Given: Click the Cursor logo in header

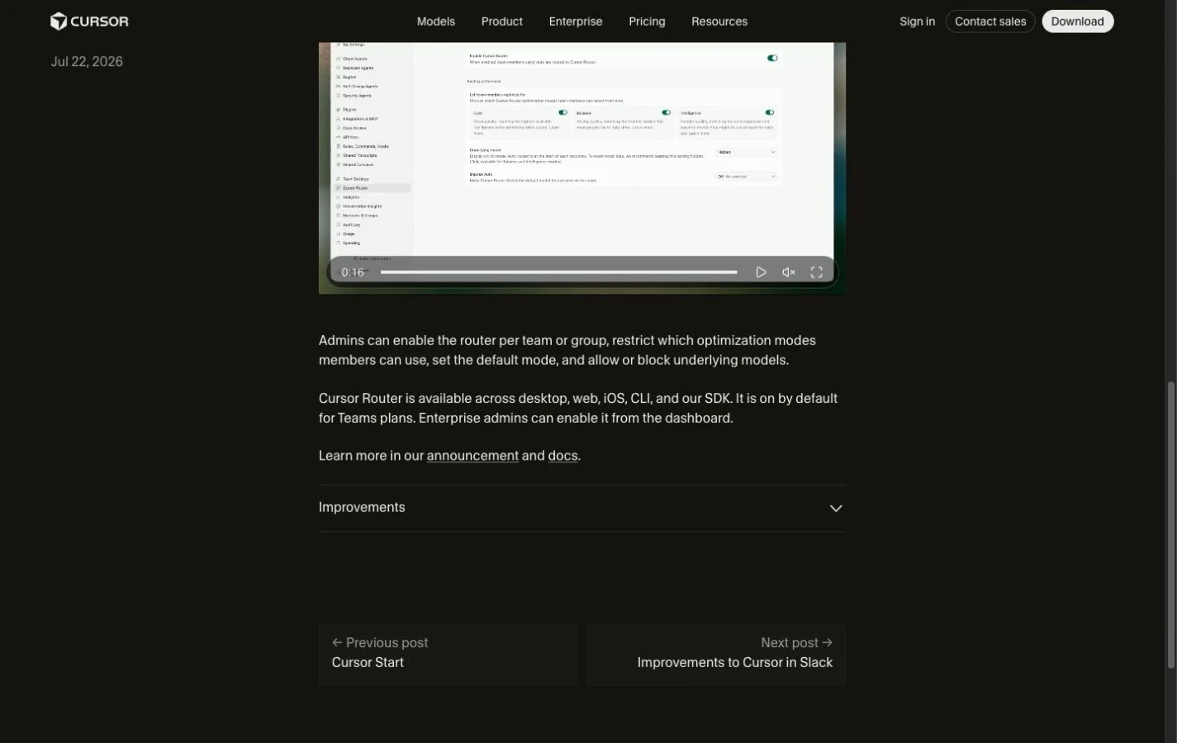Looking at the screenshot, I should coord(89,21).
